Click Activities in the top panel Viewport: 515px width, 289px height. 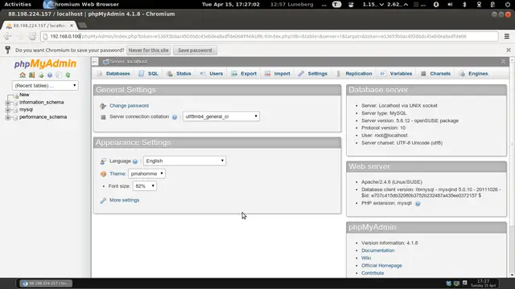tap(18, 4)
